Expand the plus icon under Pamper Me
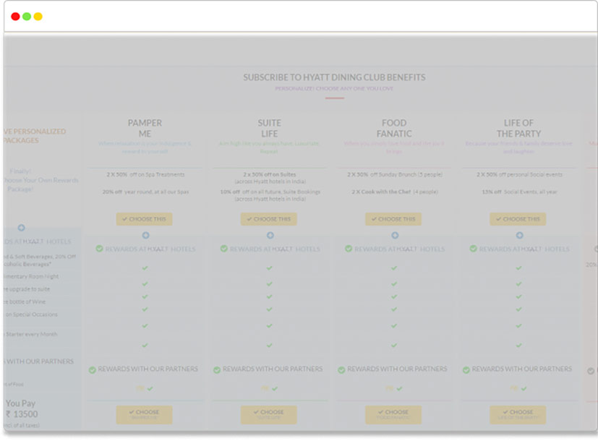Image resolution: width=598 pixels, height=441 pixels. tap(145, 235)
